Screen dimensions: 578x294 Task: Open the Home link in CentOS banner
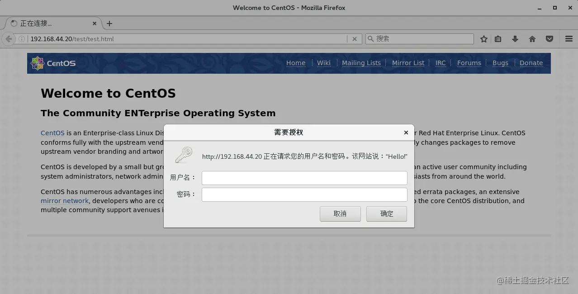pos(296,63)
